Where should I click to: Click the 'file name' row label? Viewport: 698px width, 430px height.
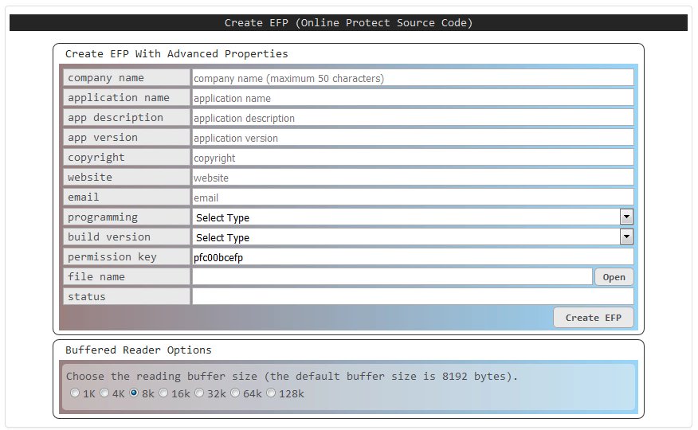coord(127,277)
